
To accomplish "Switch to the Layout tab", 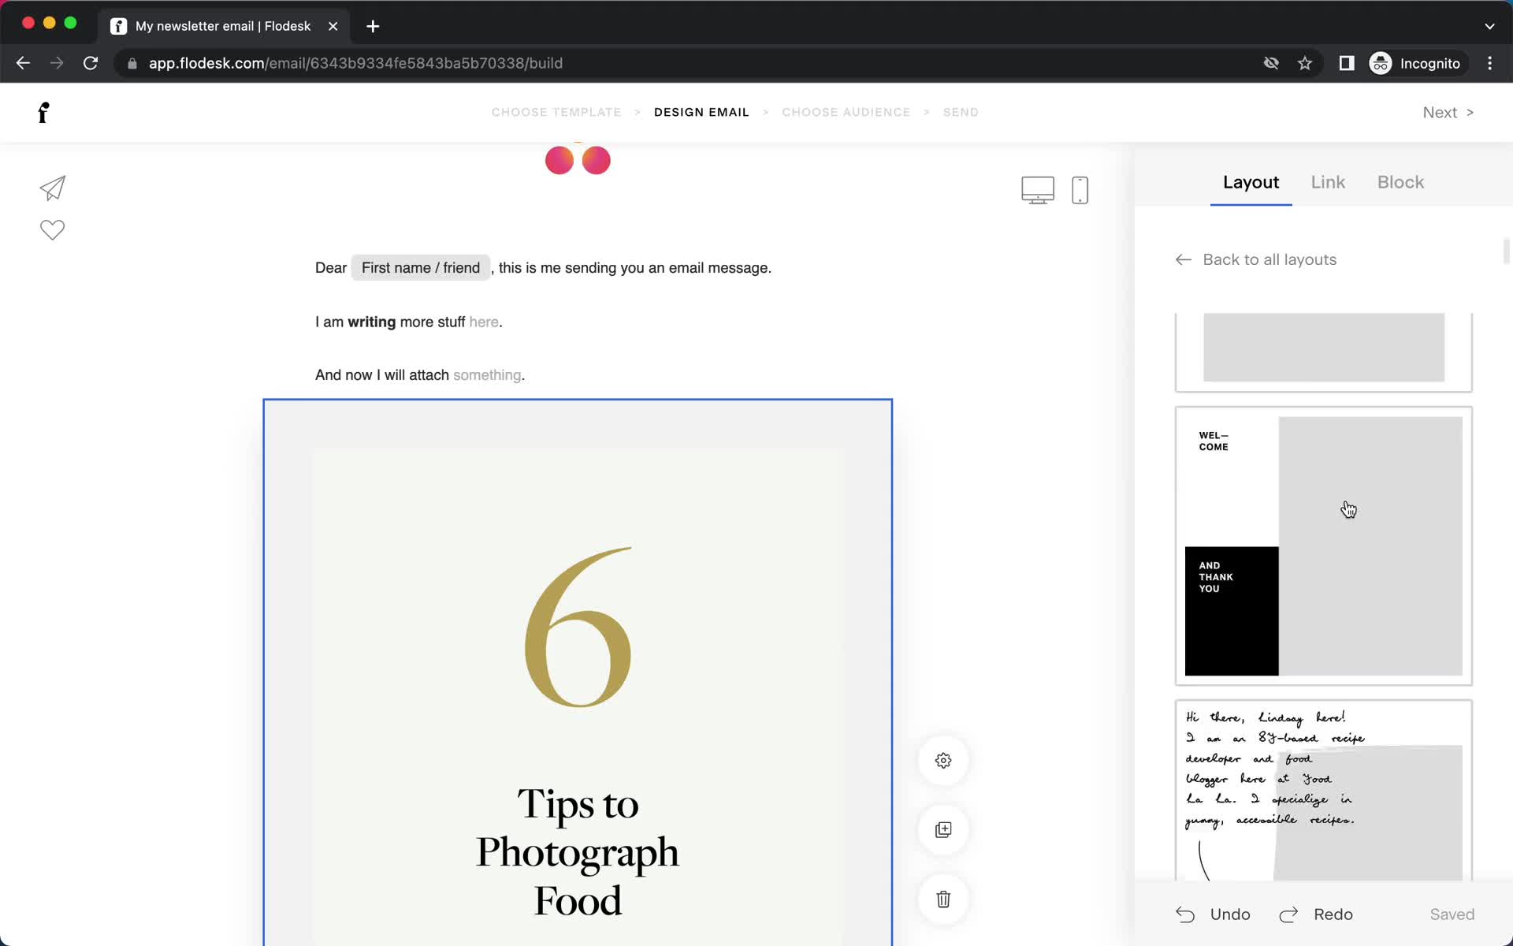I will coord(1251,182).
